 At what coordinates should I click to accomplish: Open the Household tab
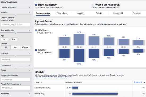[118, 13]
